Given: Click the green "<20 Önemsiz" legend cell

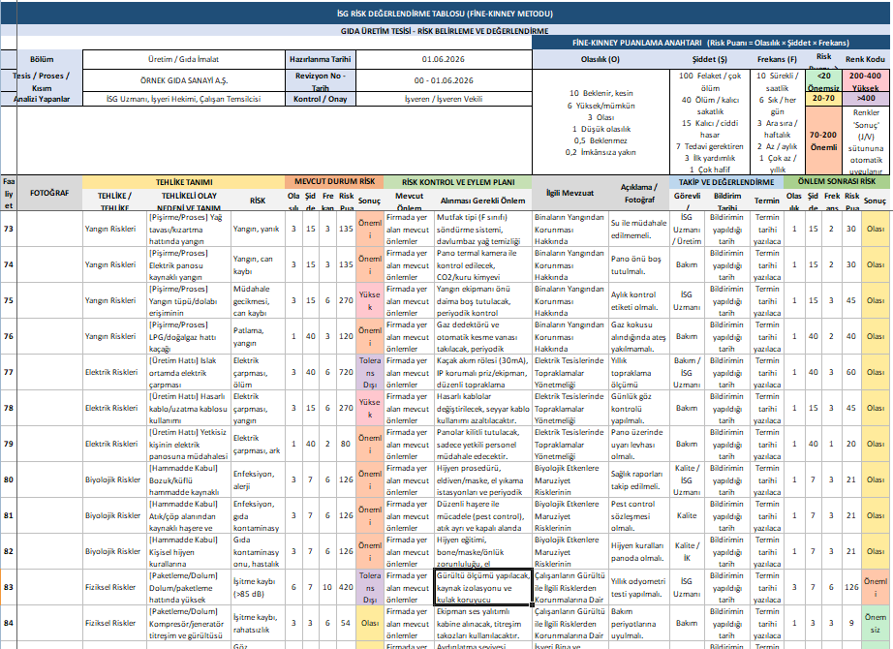Looking at the screenshot, I should 823,80.
